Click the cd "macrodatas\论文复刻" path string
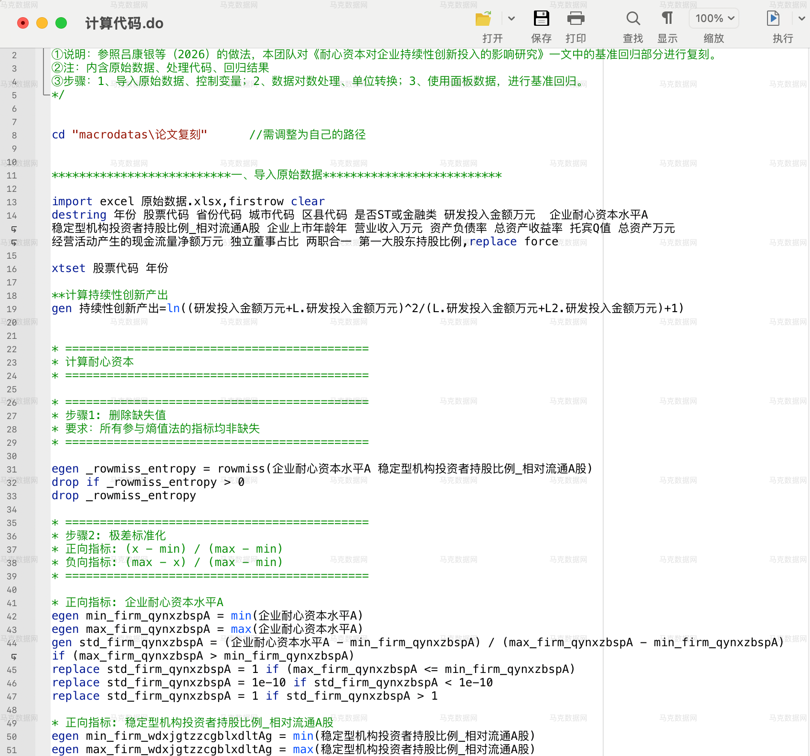Viewport: 810px width, 756px height. point(139,135)
